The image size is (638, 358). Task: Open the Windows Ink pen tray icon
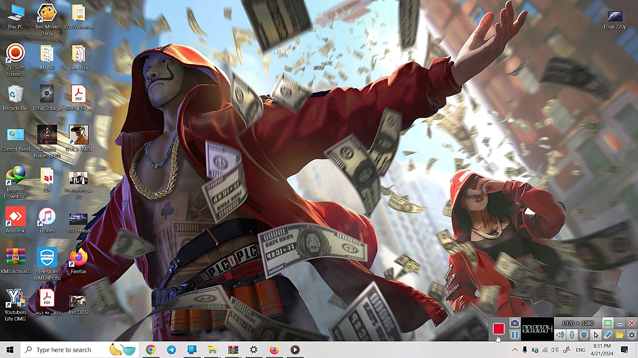pos(567,350)
